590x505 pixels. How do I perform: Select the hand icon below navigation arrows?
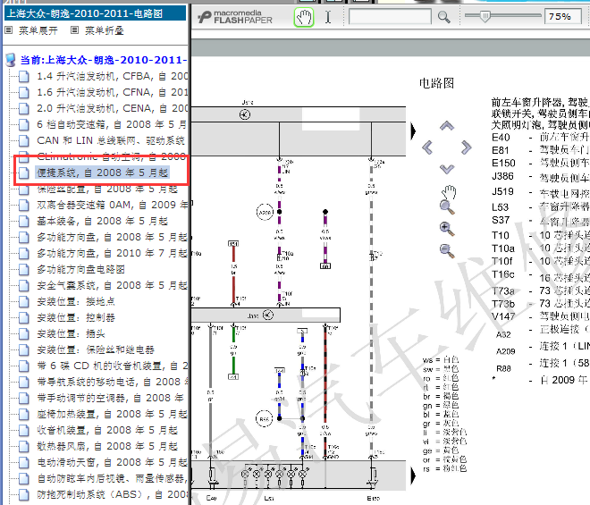pos(448,192)
